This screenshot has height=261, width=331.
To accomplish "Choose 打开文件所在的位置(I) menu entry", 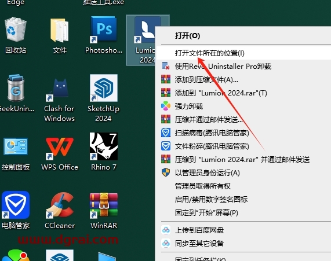I will [243, 53].
